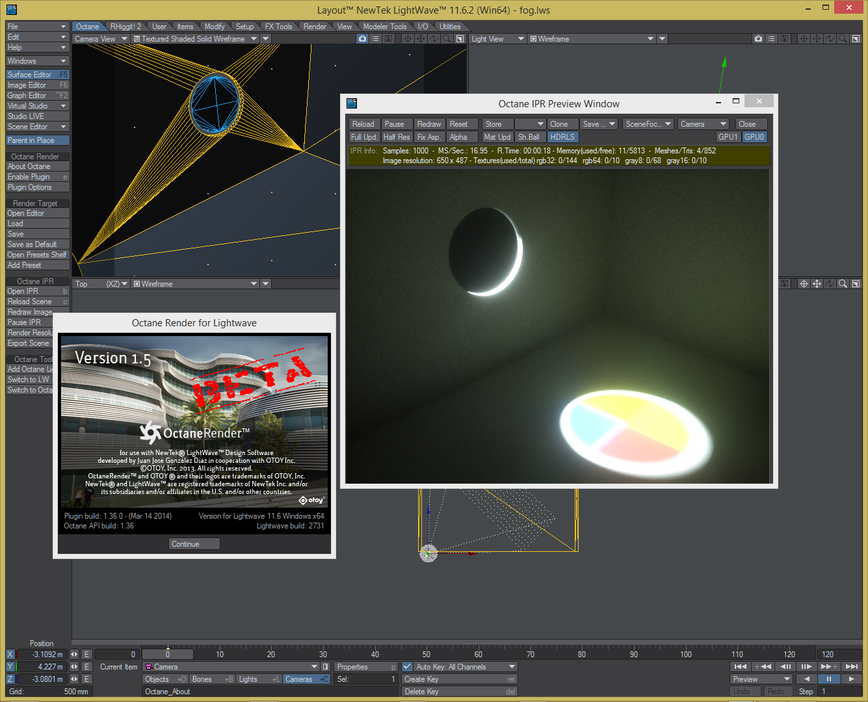This screenshot has height=702, width=868.
Task: Click Reload in the IPR window
Action: tap(363, 124)
